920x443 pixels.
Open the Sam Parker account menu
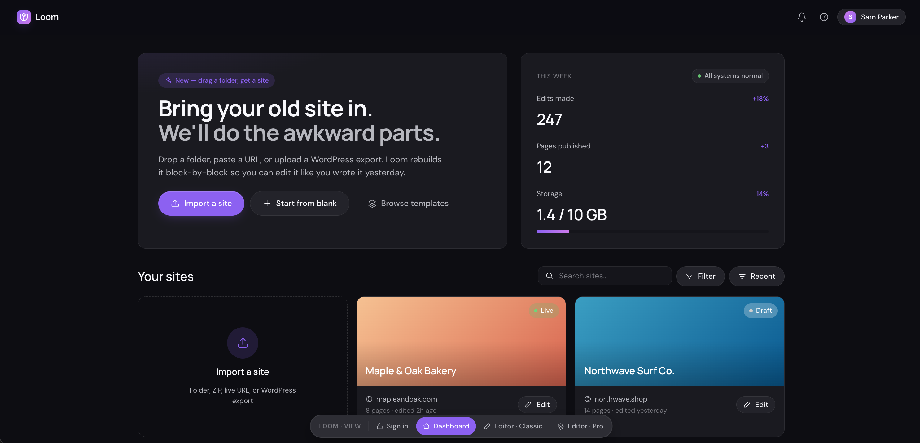pyautogui.click(x=871, y=17)
